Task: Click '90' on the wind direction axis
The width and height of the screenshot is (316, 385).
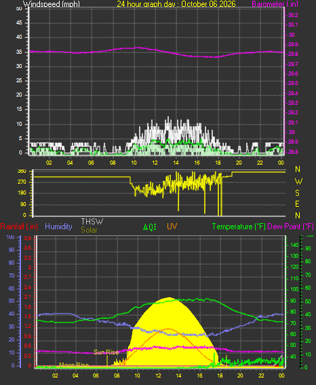Action: 23,204
